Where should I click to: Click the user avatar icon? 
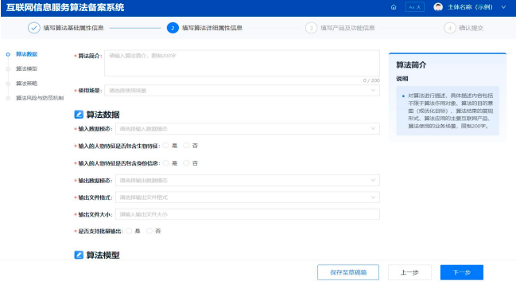(438, 7)
